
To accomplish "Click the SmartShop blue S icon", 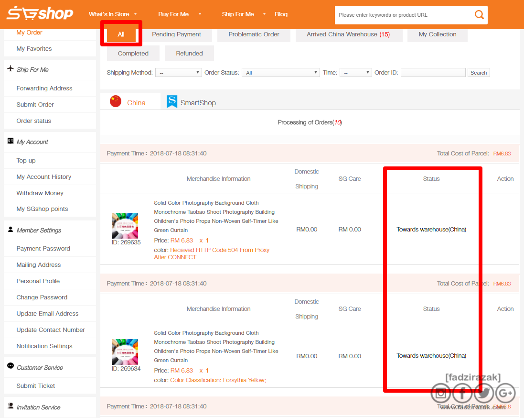I will click(x=172, y=101).
